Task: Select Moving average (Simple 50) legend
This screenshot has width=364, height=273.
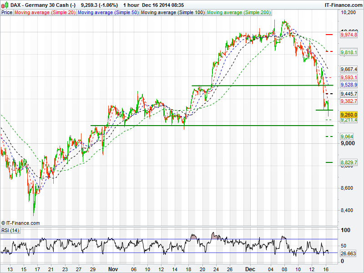Action: coord(108,13)
